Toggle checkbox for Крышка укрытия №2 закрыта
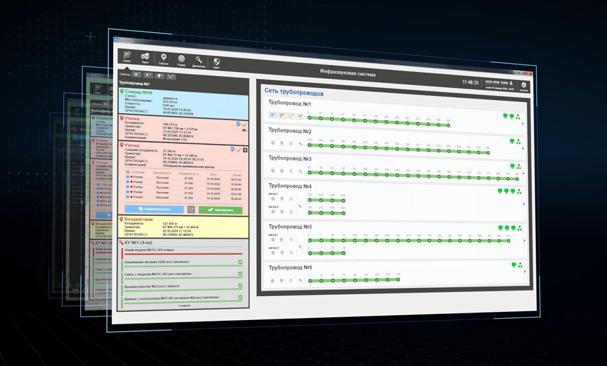 [240, 286]
